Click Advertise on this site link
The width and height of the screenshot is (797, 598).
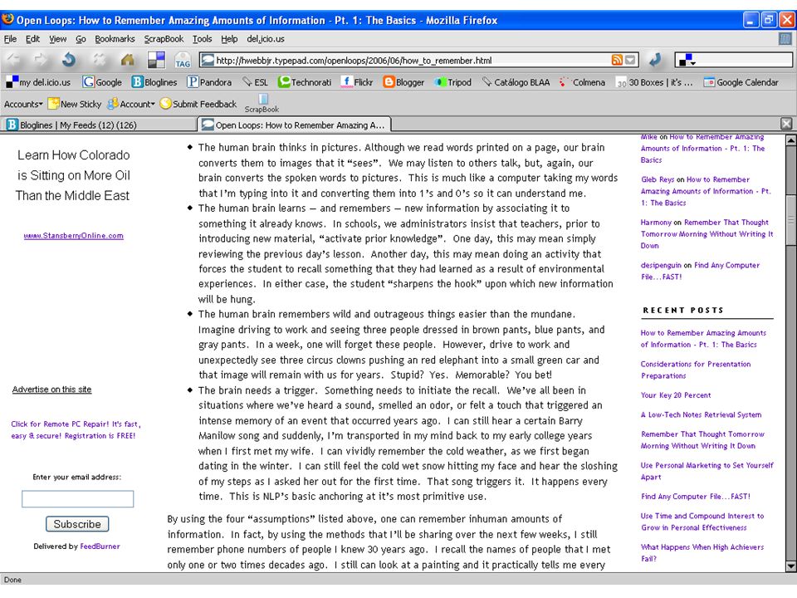51,389
